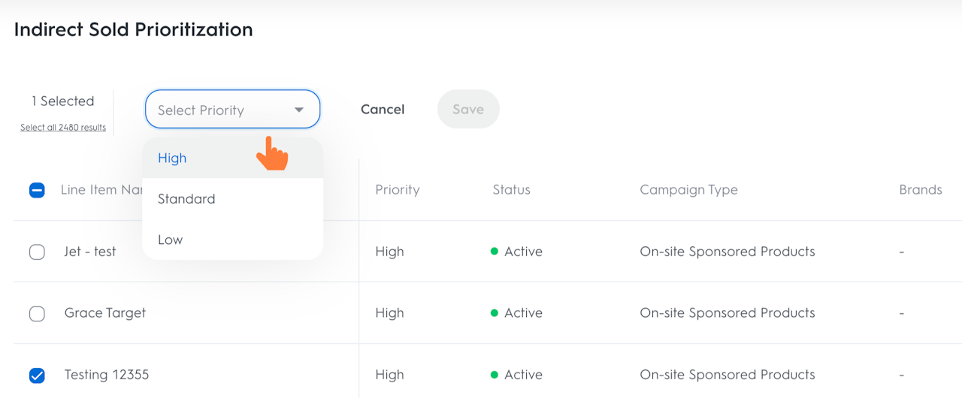The height and width of the screenshot is (398, 962).
Task: Choose High from the priority menu
Action: pyautogui.click(x=172, y=158)
